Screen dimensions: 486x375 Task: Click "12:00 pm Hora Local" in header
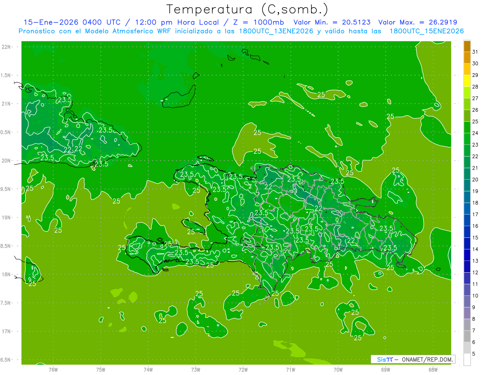coord(178,22)
